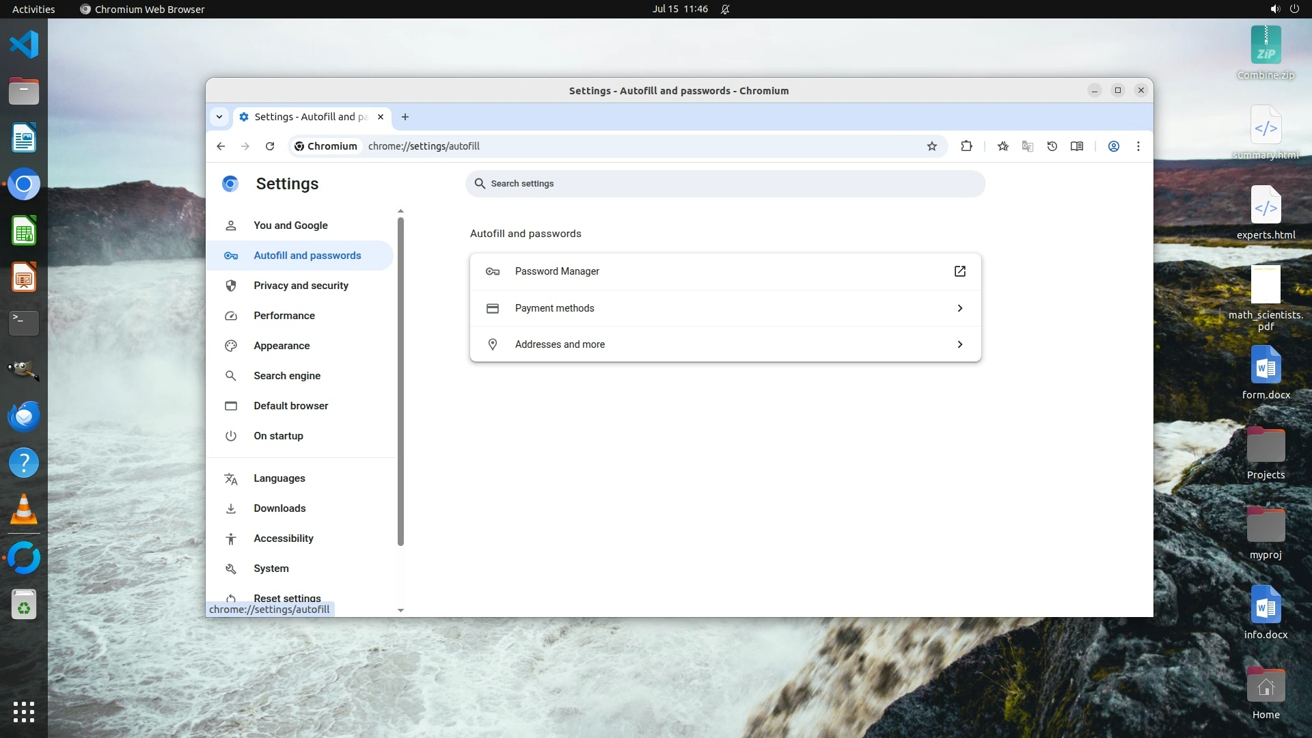The width and height of the screenshot is (1312, 738).
Task: Open the reading mode side panel icon
Action: click(x=1077, y=146)
